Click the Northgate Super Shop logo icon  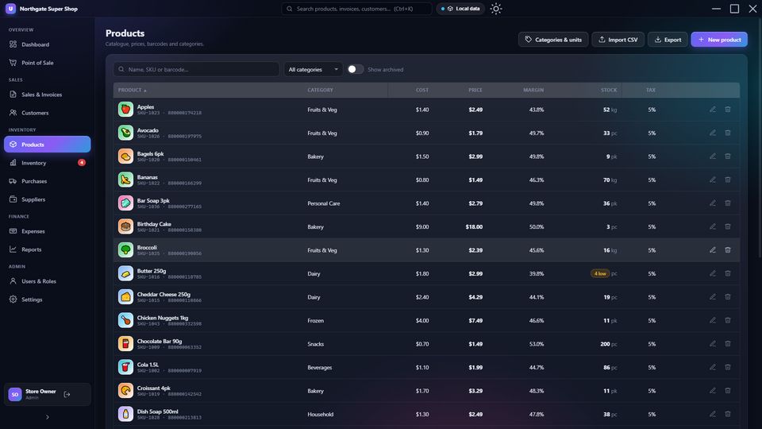pyautogui.click(x=10, y=9)
